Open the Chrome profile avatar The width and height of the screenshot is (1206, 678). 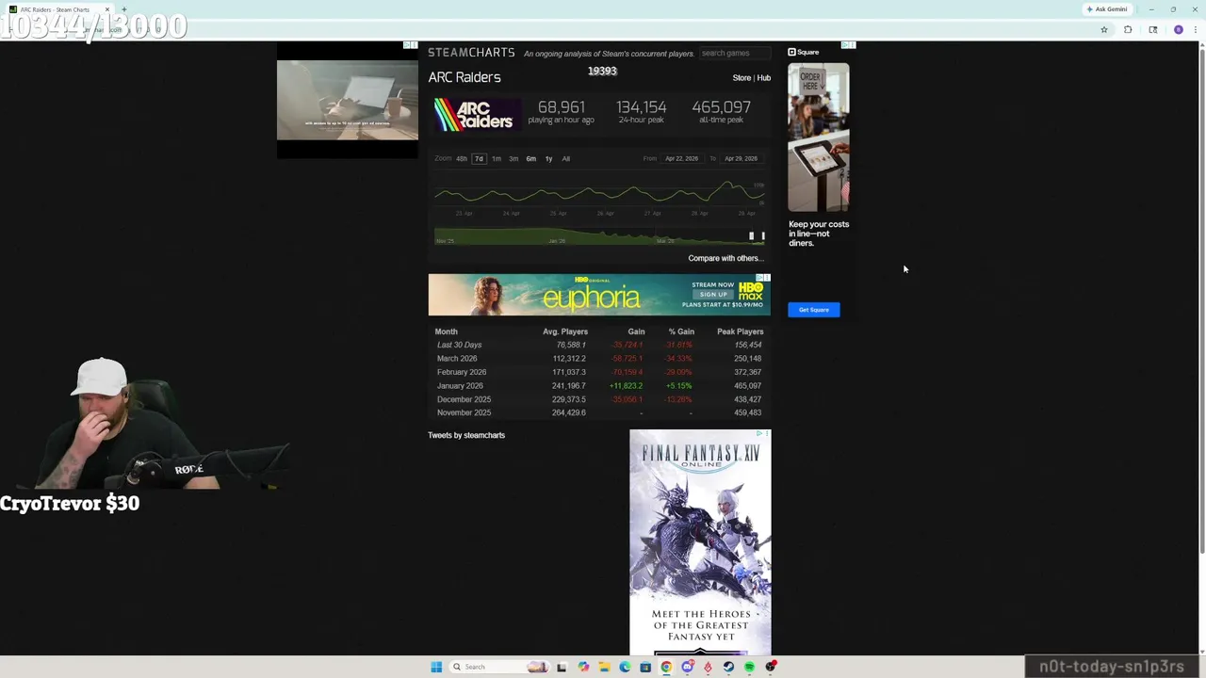tap(1179, 29)
